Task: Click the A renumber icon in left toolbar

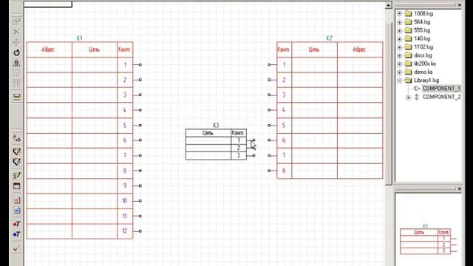Action: pos(16,138)
